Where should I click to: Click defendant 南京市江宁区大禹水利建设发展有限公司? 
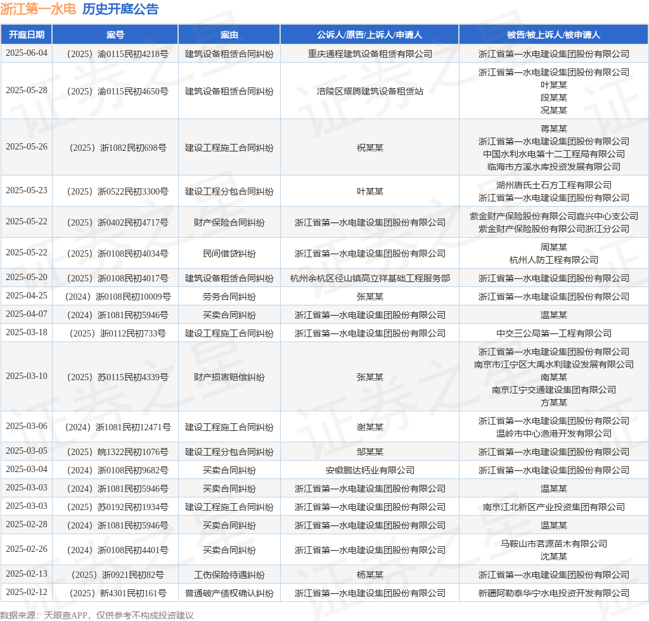(x=554, y=364)
